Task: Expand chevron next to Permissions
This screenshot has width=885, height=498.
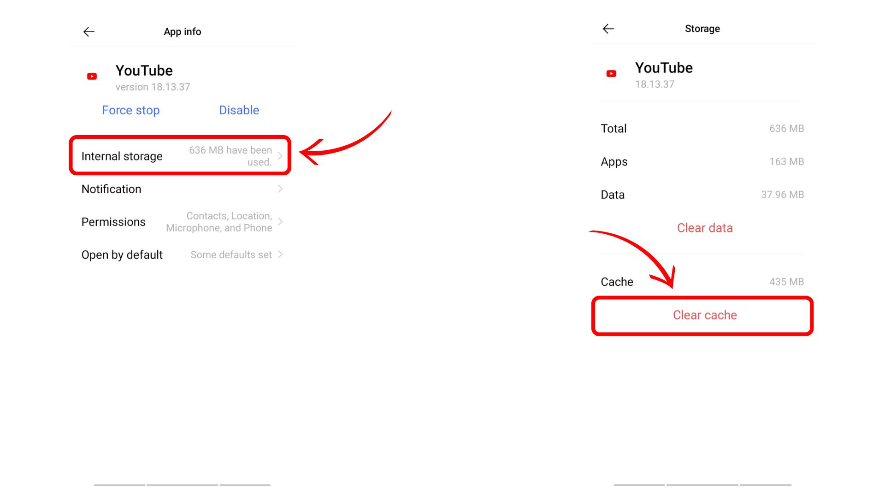Action: point(280,221)
